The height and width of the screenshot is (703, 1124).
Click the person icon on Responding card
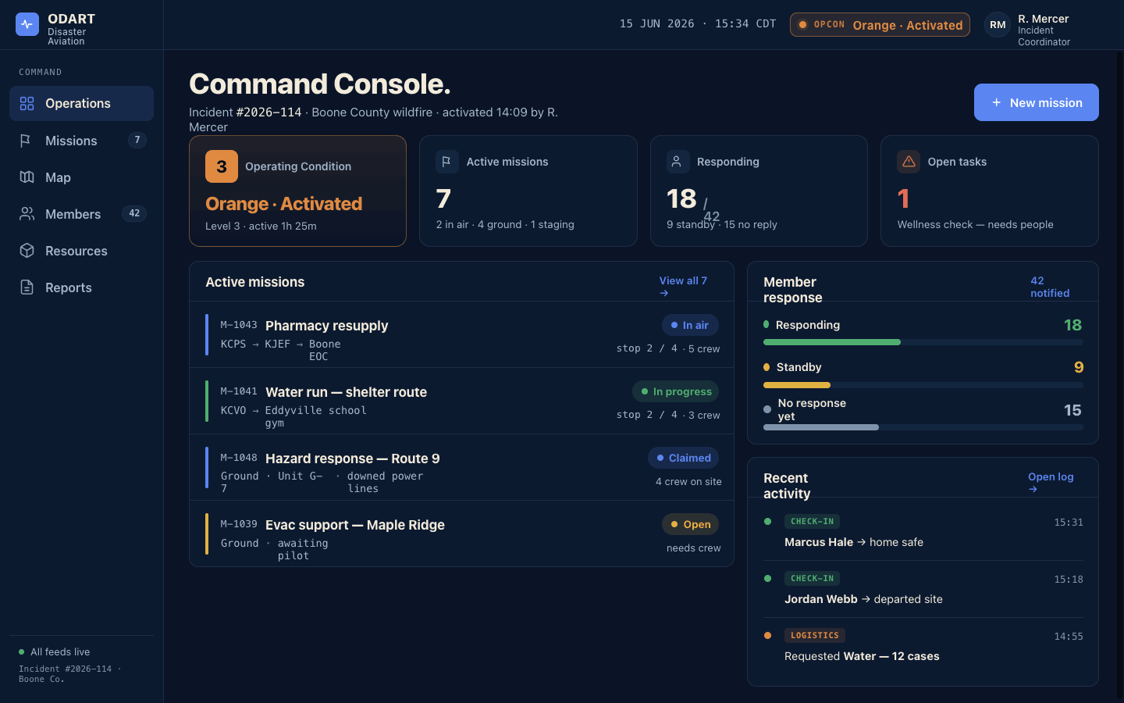(678, 162)
